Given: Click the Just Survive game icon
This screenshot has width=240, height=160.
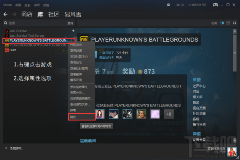Looking at the screenshot, I should tap(6, 31).
